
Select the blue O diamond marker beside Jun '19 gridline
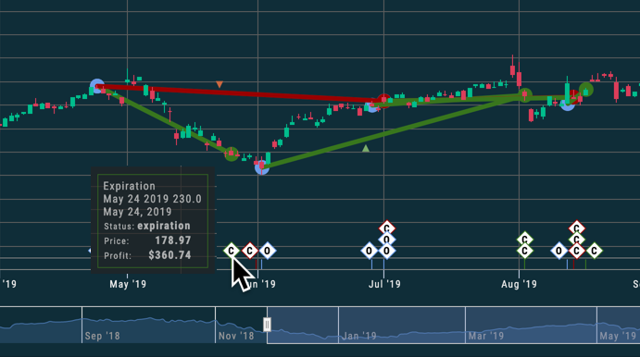click(268, 251)
